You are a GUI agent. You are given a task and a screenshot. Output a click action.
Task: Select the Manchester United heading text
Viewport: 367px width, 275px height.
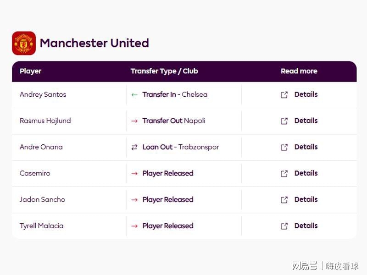coord(95,43)
